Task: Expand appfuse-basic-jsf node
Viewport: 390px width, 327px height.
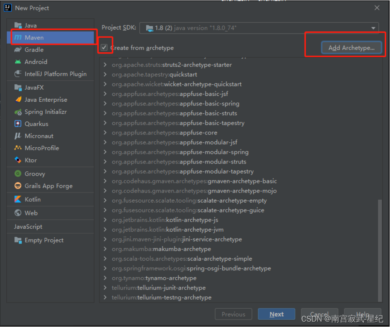Action: pos(105,94)
